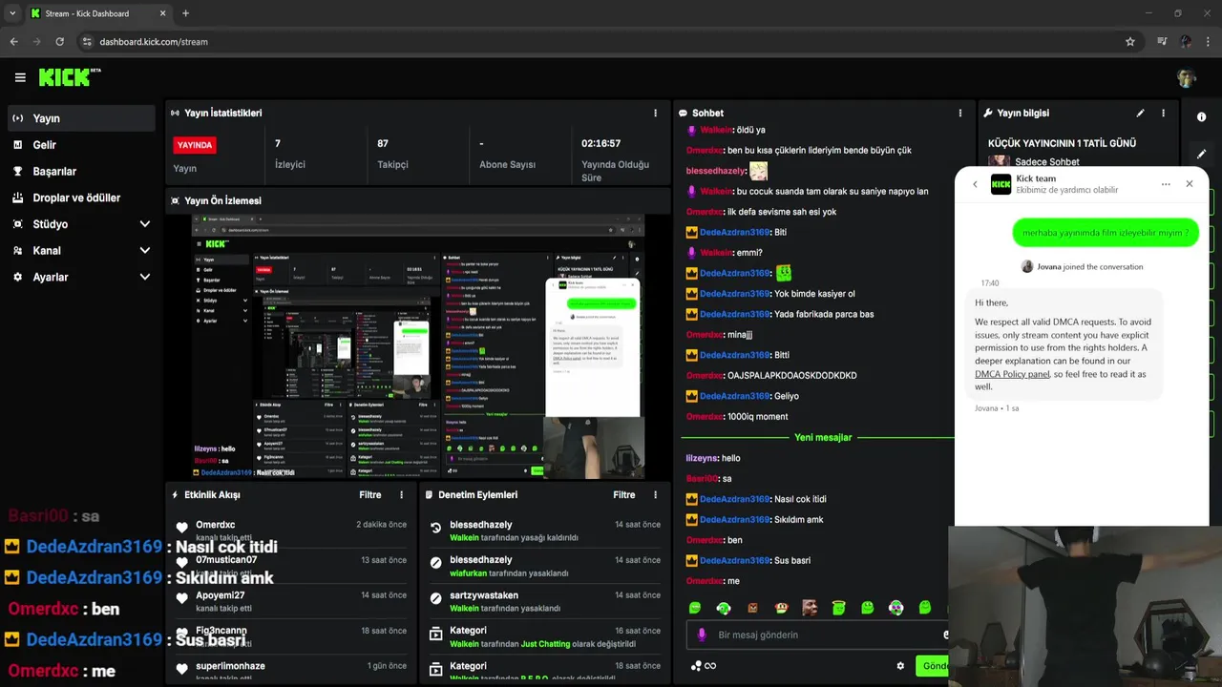The height and width of the screenshot is (687, 1222).
Task: Open more options in Kick team widget
Action: click(x=1166, y=184)
